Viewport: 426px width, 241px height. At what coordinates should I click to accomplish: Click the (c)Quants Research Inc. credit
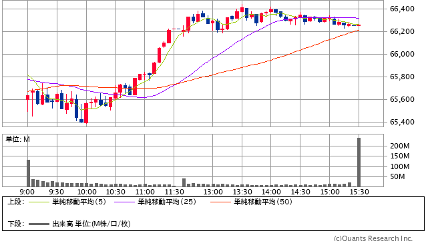(373, 238)
